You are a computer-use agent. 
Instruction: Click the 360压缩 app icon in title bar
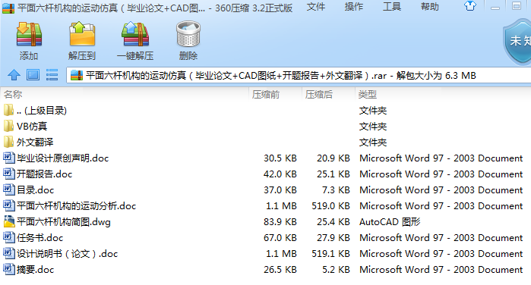(x=8, y=8)
